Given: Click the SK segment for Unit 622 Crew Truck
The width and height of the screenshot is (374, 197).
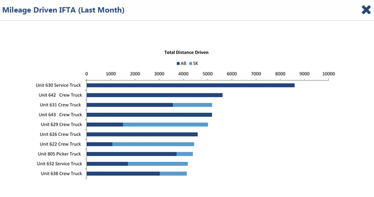Looking at the screenshot, I should [x=153, y=144].
